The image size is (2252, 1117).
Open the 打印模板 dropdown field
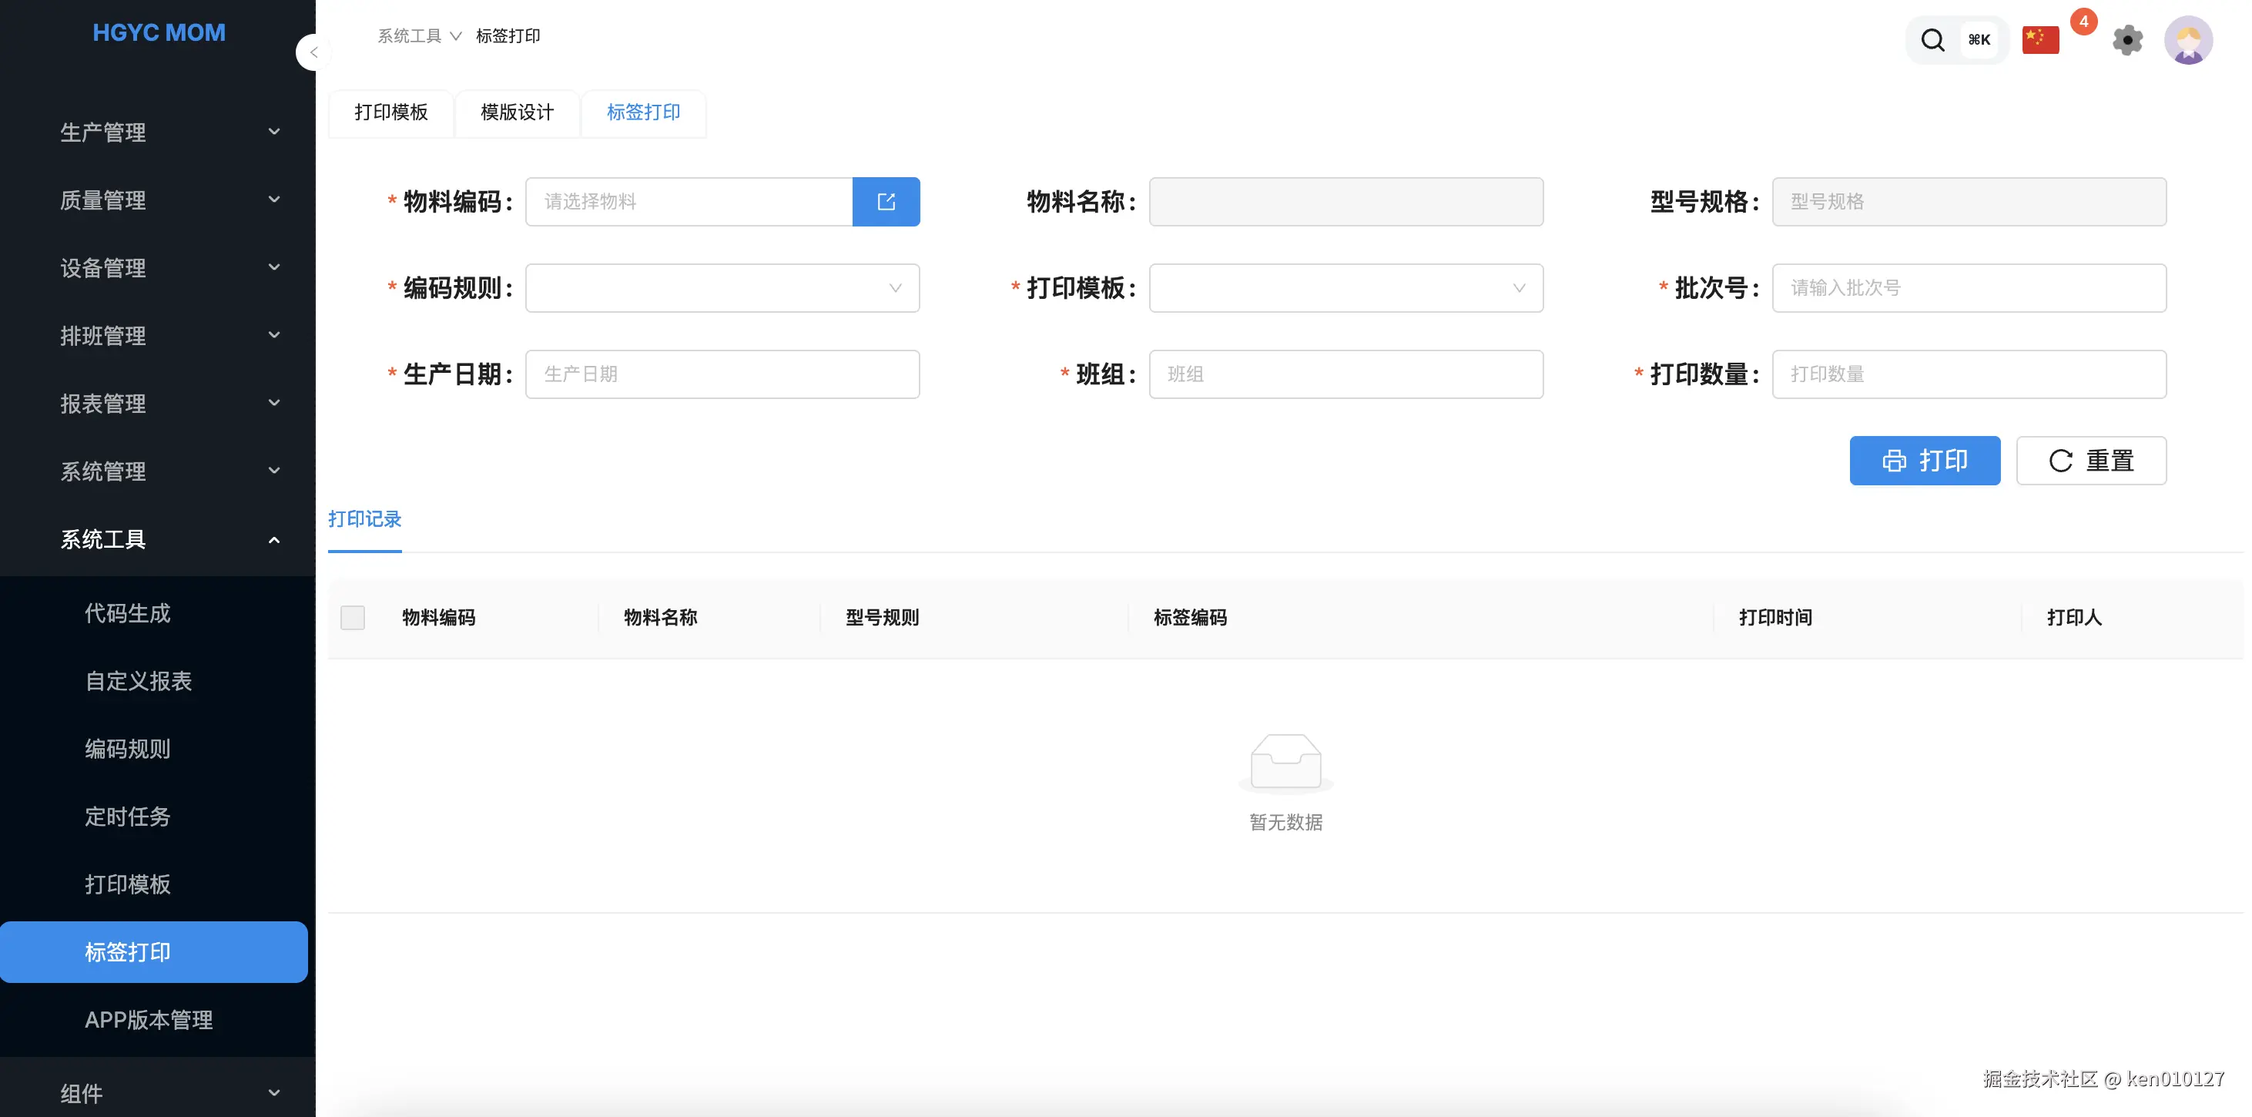click(x=1345, y=288)
